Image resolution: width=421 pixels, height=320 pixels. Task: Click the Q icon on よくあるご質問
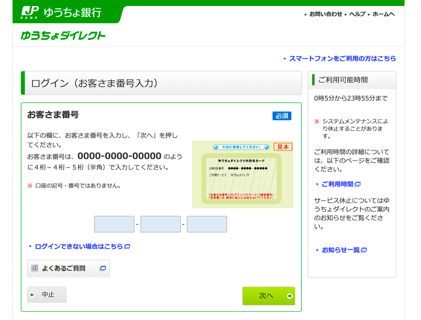pyautogui.click(x=34, y=268)
